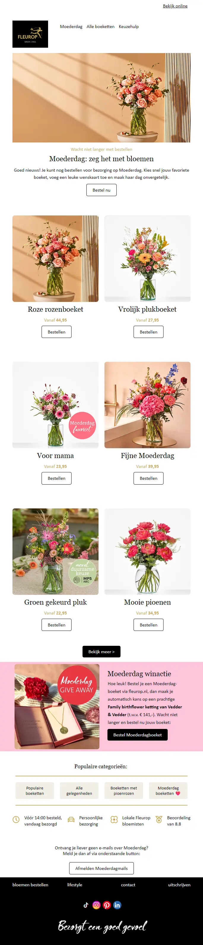
Task: Select the Boeketten met pioenrozen category
Action: (x=124, y=790)
